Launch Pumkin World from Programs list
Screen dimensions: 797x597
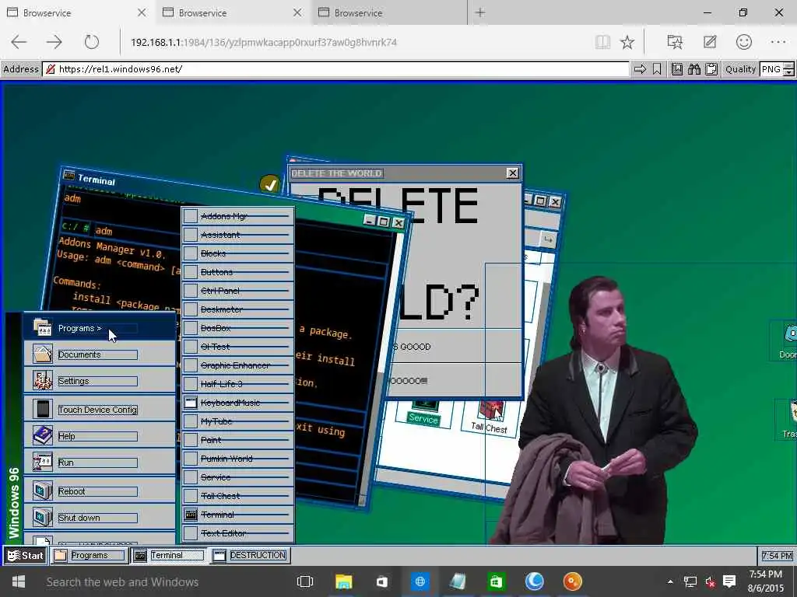(238, 459)
